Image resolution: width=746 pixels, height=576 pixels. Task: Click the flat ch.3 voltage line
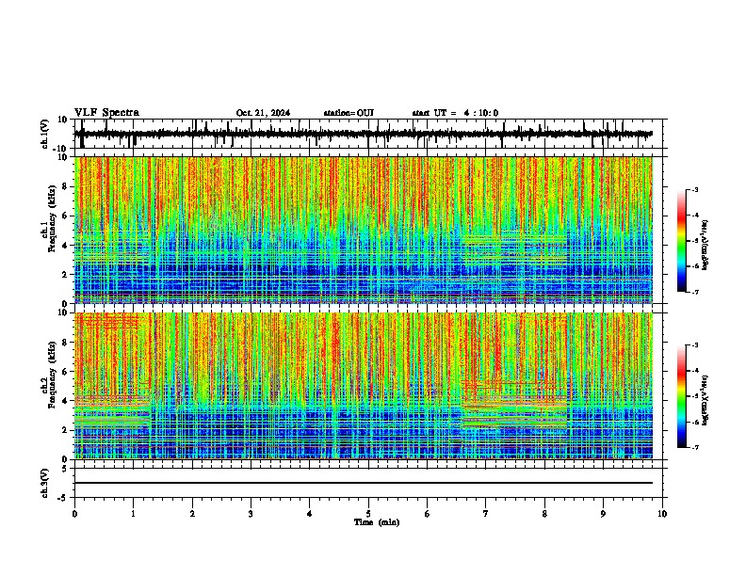coord(363,483)
